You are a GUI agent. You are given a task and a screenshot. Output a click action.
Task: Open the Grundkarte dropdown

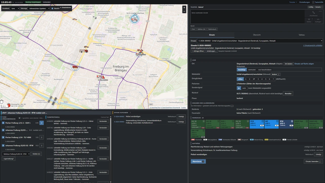15,8
